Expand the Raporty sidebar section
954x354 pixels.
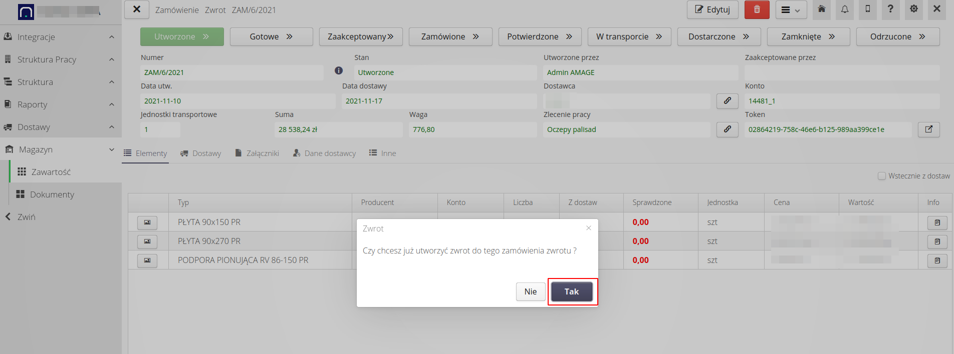click(111, 104)
